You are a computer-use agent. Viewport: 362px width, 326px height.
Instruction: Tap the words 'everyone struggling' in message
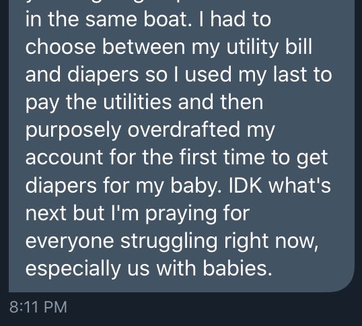pyautogui.click(x=121, y=242)
